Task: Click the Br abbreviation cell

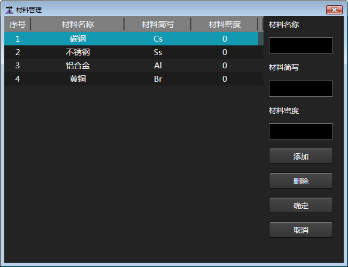Action: click(x=158, y=78)
